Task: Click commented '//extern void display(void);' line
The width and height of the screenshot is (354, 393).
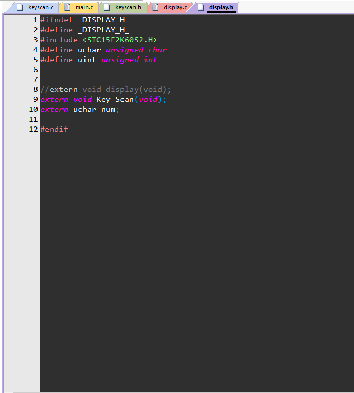Action: 105,90
